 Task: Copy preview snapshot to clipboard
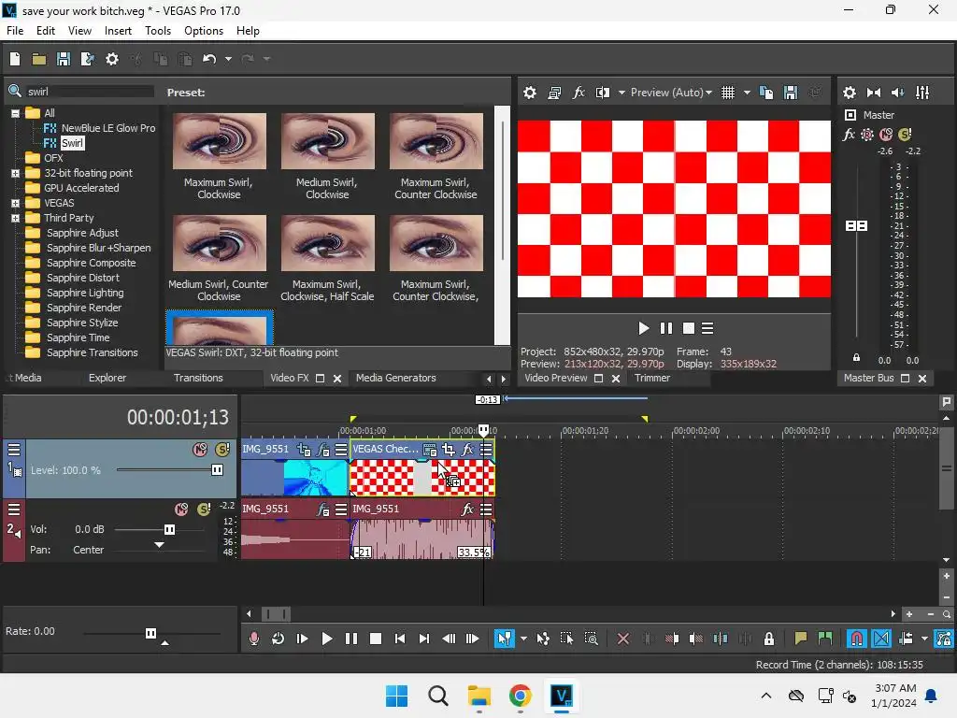766,93
